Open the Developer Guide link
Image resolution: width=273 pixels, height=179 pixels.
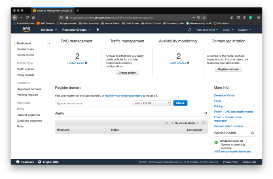[x=224, y=95]
